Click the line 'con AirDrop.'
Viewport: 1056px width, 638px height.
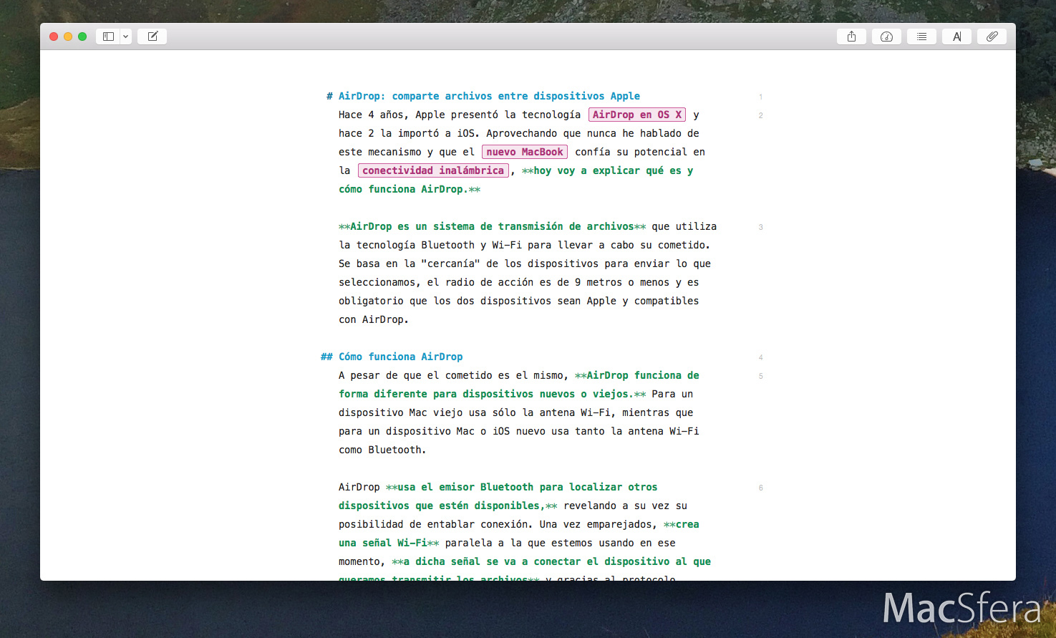[x=374, y=319]
